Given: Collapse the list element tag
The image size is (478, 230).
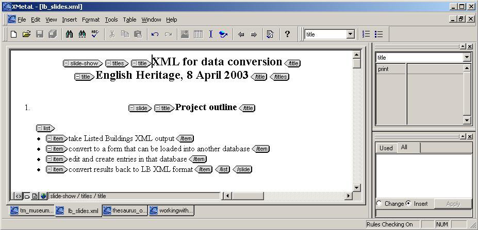Looking at the screenshot, I should [x=40, y=128].
